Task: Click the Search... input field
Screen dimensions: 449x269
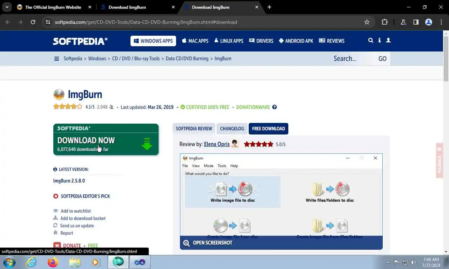Action: [x=353, y=58]
